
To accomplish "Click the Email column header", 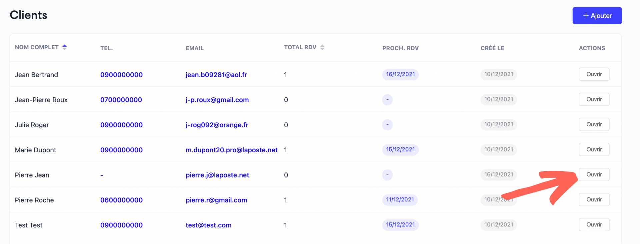I will click(x=195, y=48).
